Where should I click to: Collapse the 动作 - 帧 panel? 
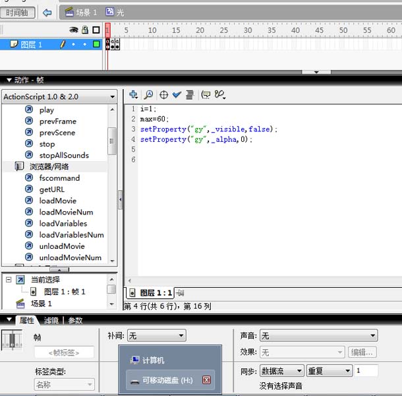[9, 80]
